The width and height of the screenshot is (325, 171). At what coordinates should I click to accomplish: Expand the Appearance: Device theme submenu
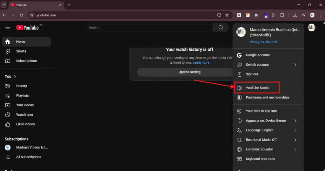pyautogui.click(x=267, y=121)
